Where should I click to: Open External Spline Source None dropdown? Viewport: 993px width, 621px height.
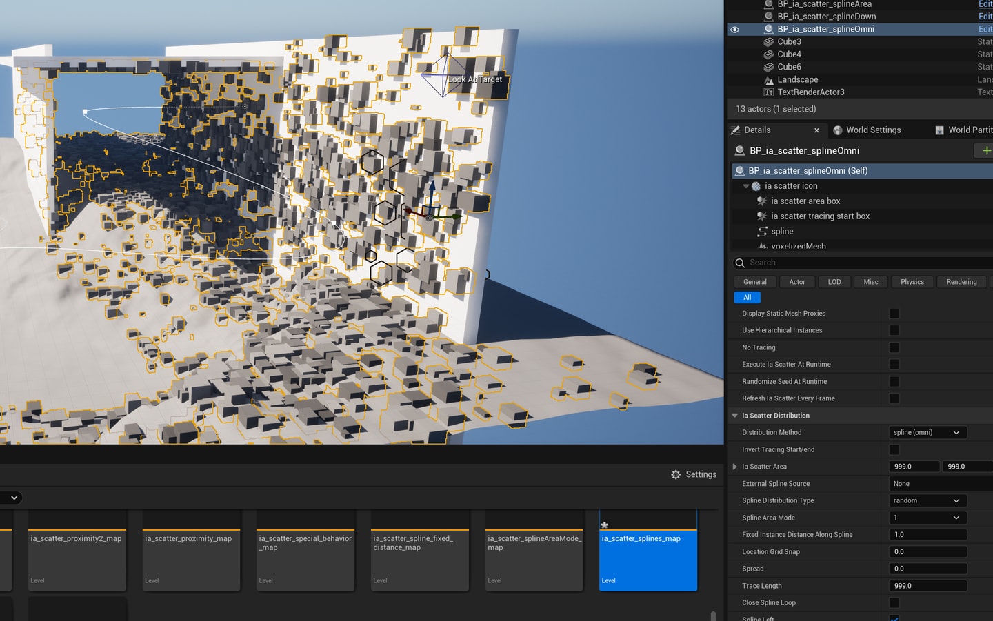(941, 484)
